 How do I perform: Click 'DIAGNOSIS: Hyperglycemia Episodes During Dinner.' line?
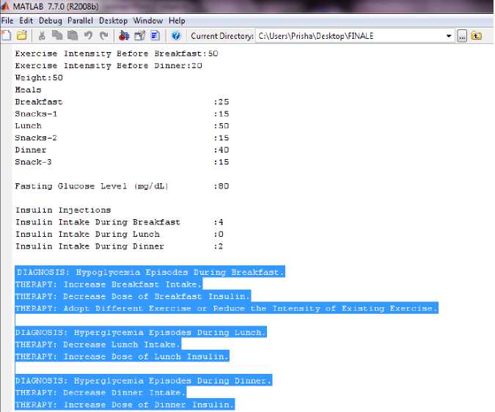144,380
